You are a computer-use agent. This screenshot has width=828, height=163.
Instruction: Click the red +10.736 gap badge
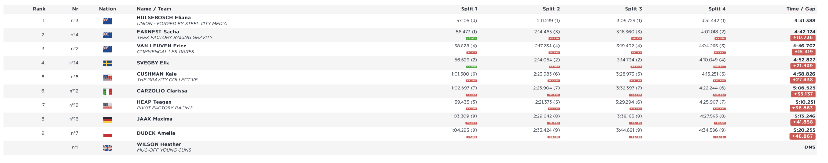(x=802, y=38)
